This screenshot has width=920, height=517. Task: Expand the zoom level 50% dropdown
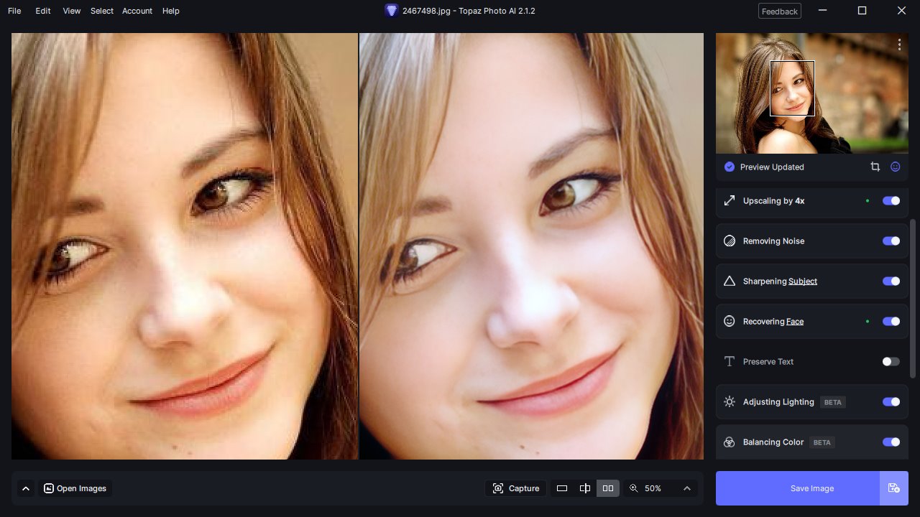[x=686, y=488]
